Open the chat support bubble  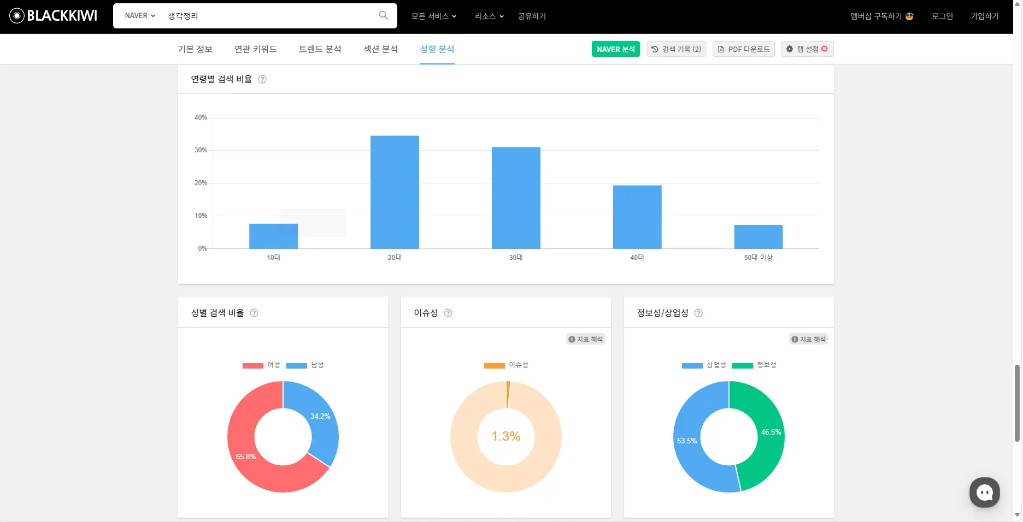pos(984,493)
